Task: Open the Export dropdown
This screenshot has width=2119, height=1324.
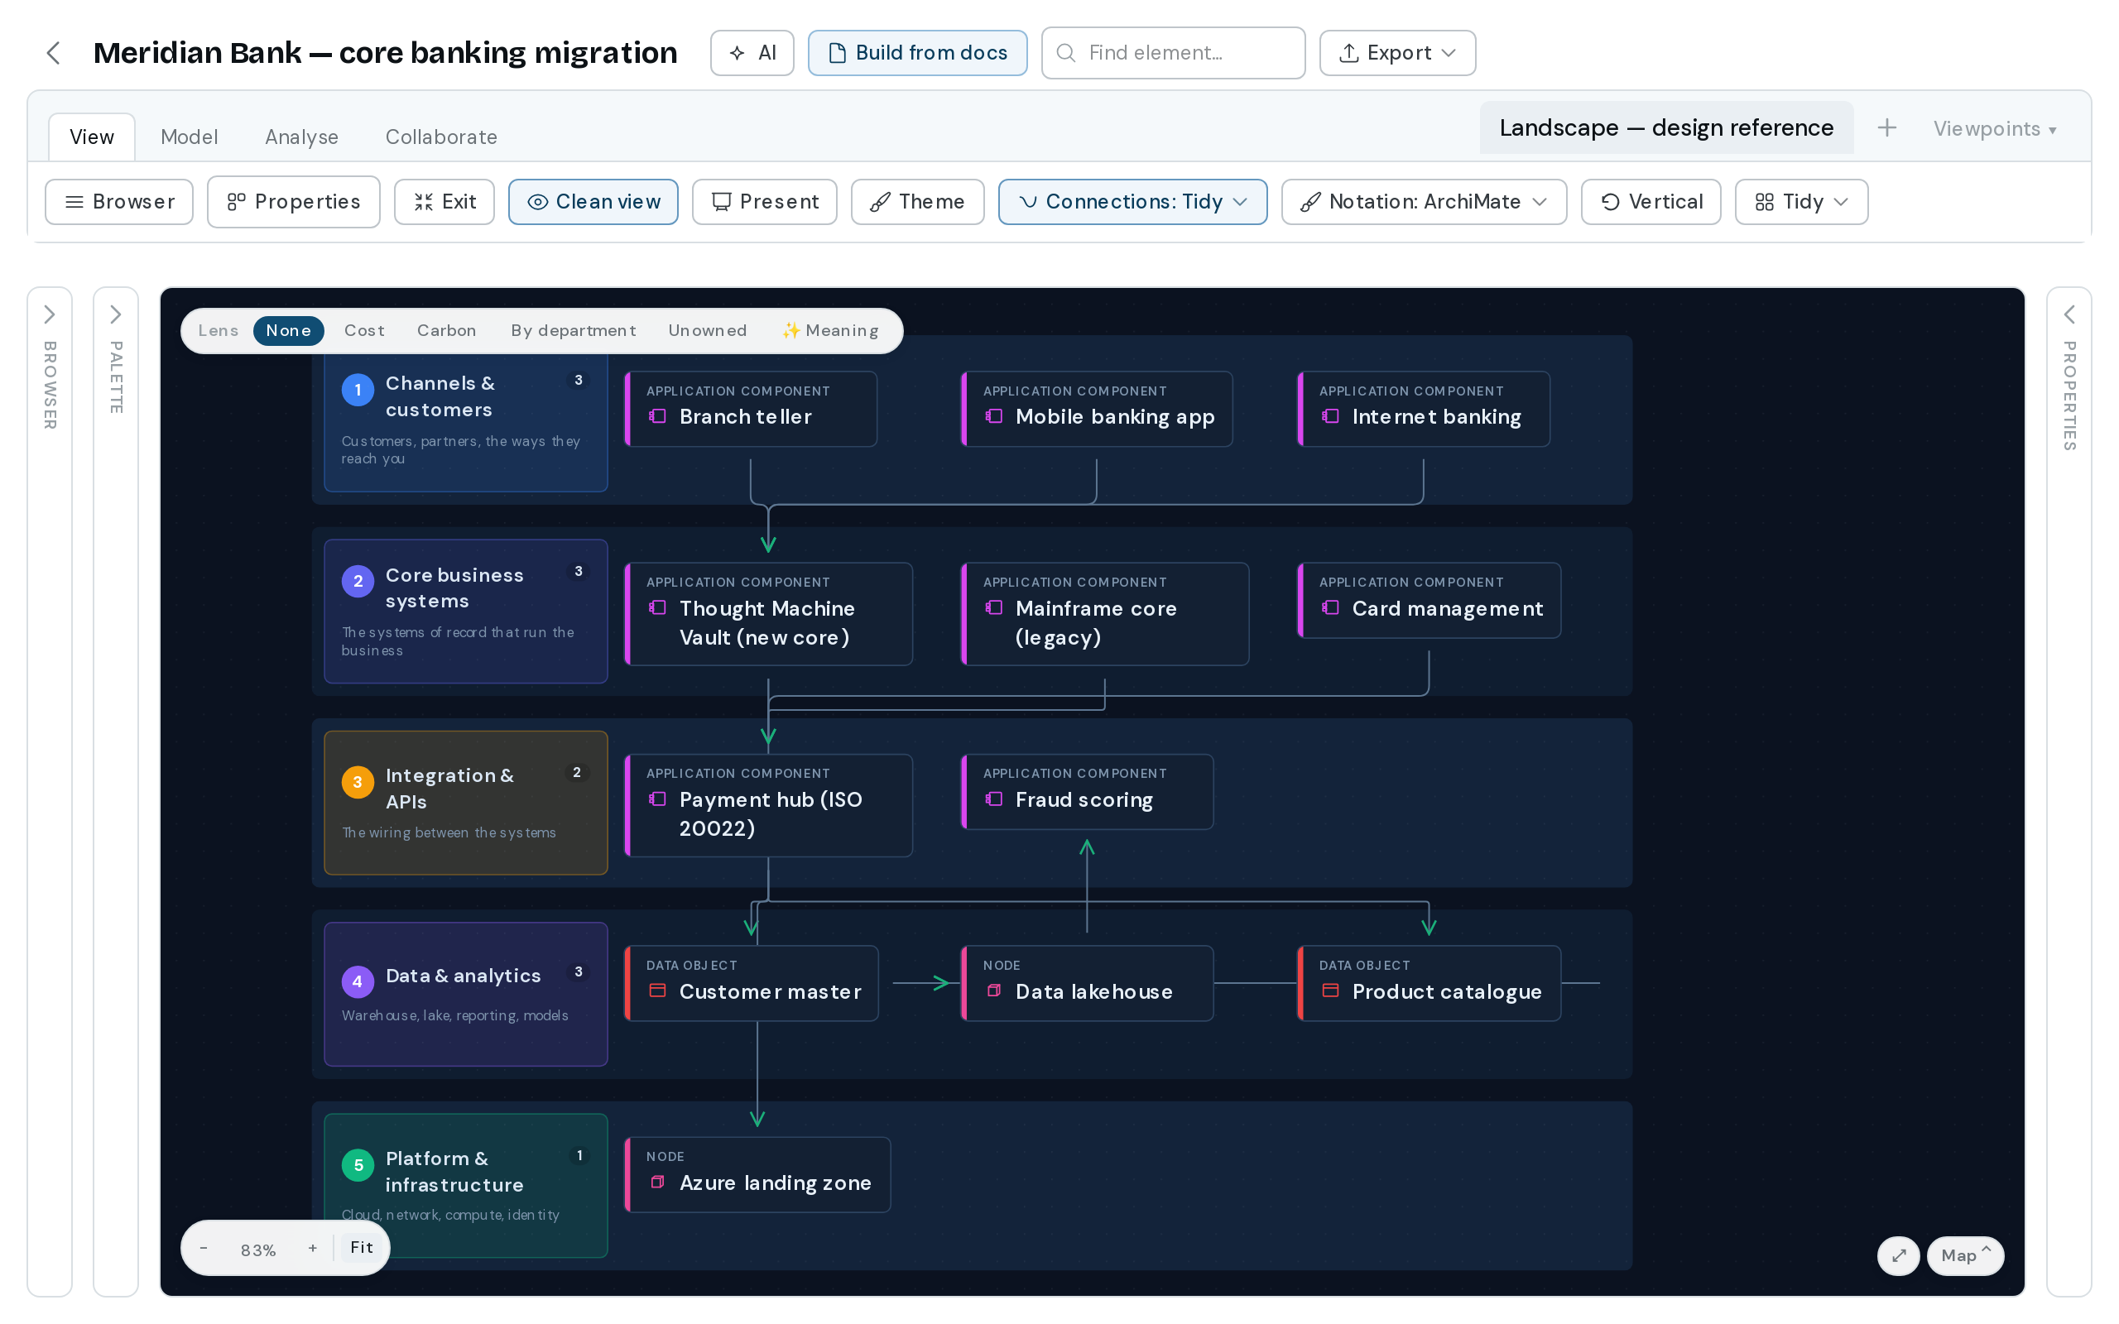Action: point(1396,52)
